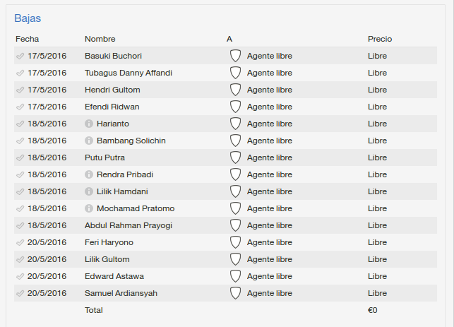The width and height of the screenshot is (454, 327).
Task: Click the checkmark icon in Feri Haryono row
Action: click(20, 242)
